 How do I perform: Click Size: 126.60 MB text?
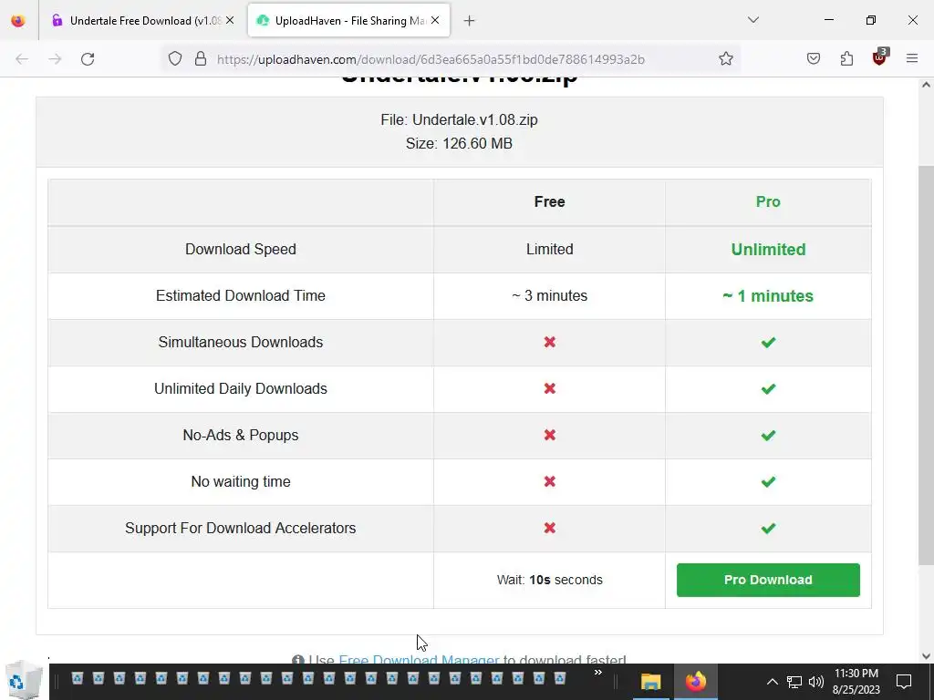460,143
